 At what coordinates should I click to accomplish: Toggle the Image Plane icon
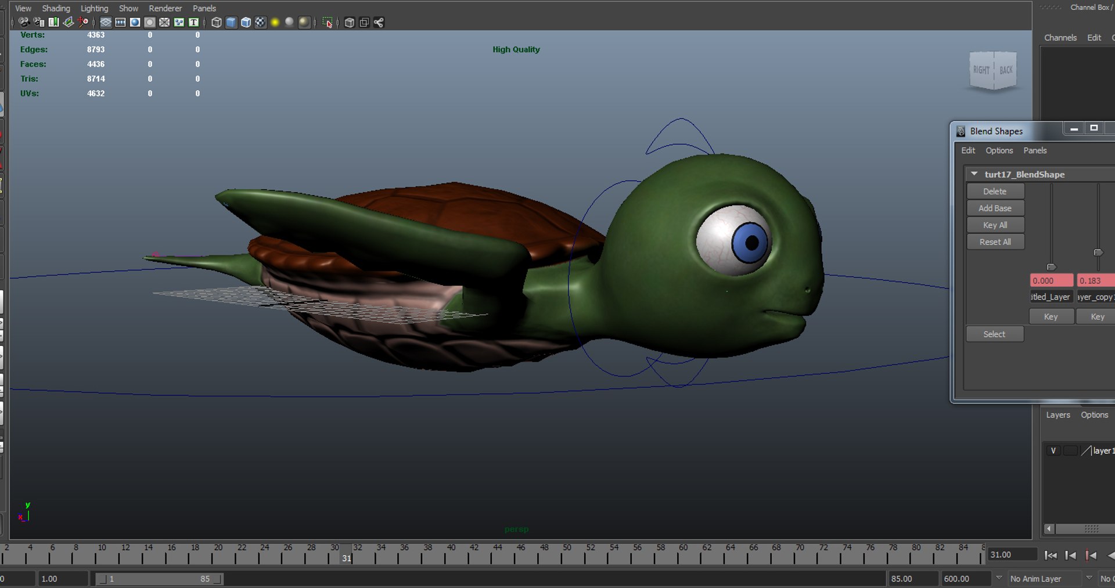[69, 22]
